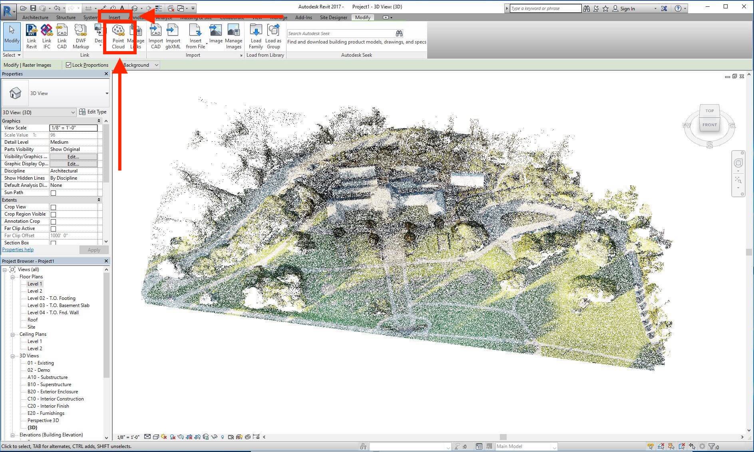Click the Save disk icon
Viewport: 754px width, 452px height.
click(33, 8)
